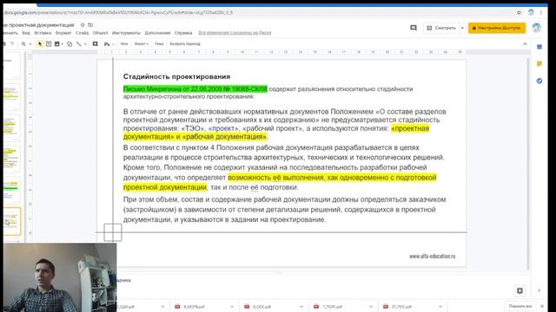Click the present screen icon in Смотреть button
Image resolution: width=556 pixels, height=312 pixels.
coord(429,28)
